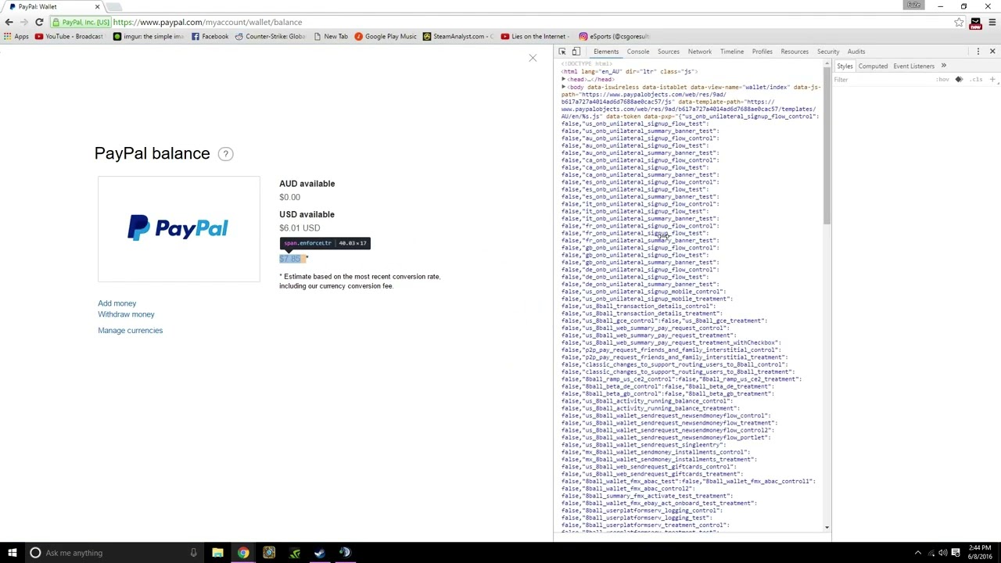
Task: Close the PayPal: Wallet browser tab
Action: (98, 6)
